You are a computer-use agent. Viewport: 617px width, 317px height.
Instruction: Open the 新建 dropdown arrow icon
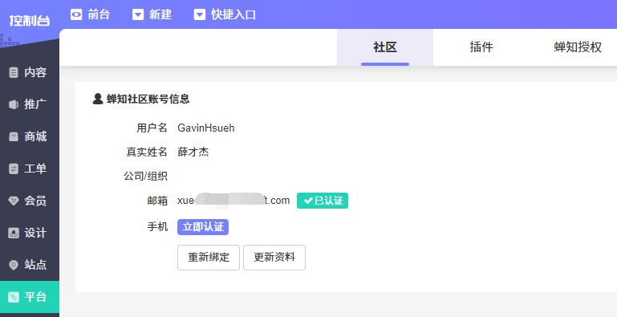click(138, 14)
